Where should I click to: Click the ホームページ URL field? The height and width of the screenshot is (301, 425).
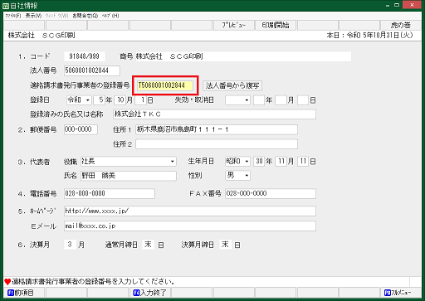click(190, 211)
